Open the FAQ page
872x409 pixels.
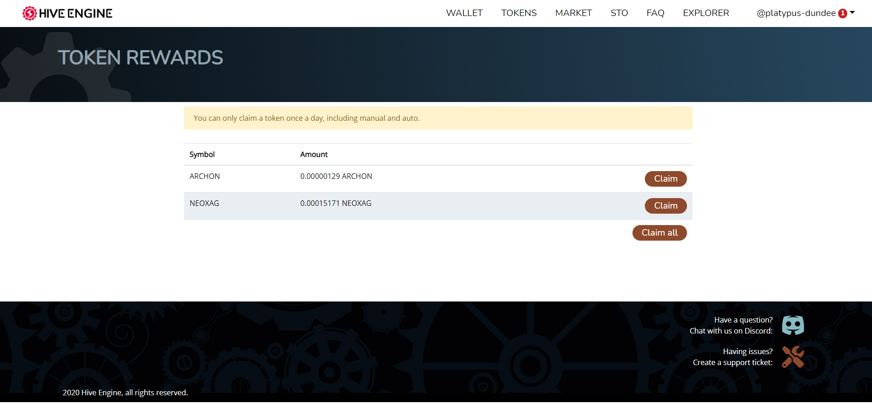(655, 13)
